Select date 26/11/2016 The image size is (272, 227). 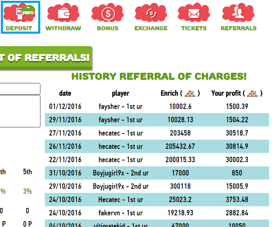coord(65,146)
